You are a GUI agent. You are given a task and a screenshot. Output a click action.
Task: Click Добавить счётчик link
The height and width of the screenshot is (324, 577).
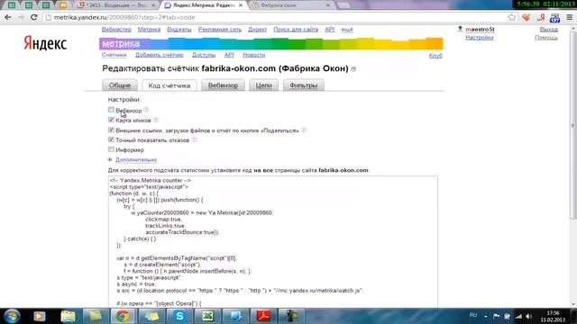[160, 55]
